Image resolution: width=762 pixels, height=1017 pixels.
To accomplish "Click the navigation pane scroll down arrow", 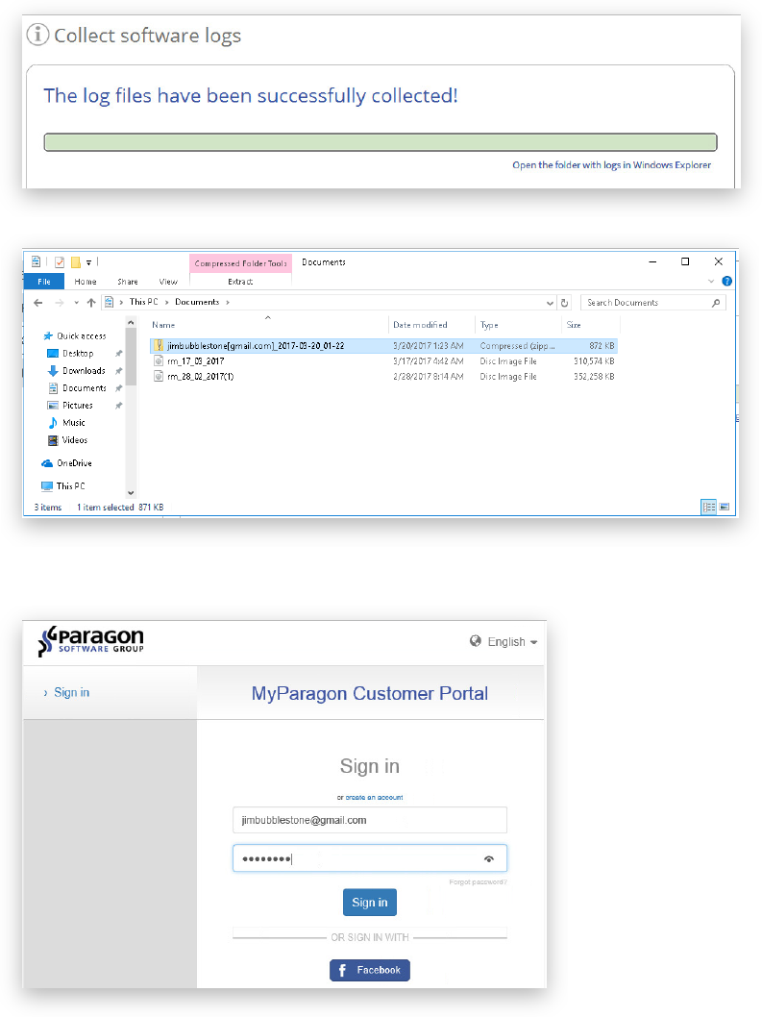I will coord(131,493).
